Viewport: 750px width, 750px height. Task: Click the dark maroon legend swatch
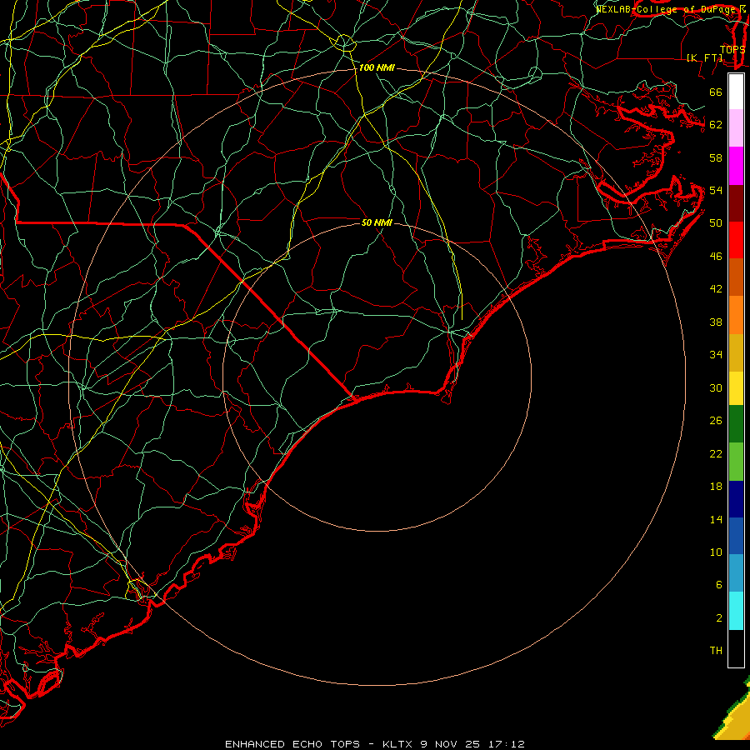[736, 203]
